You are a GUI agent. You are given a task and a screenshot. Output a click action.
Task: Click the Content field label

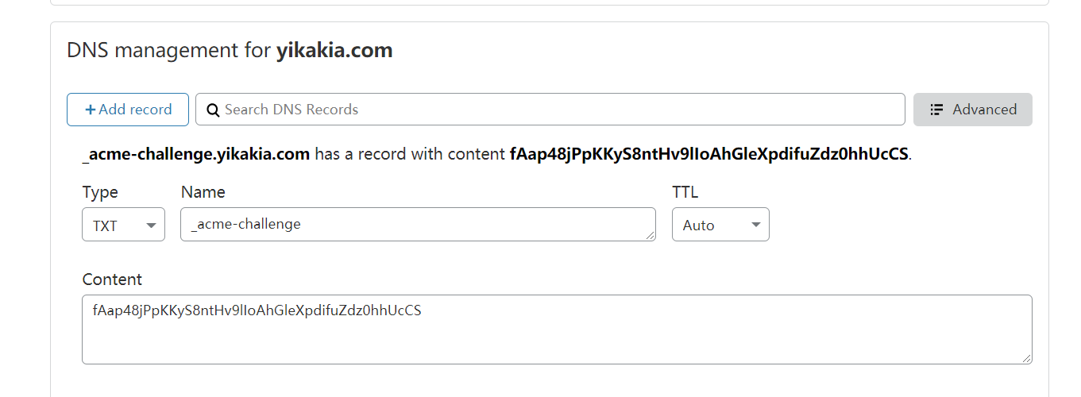[x=112, y=279]
